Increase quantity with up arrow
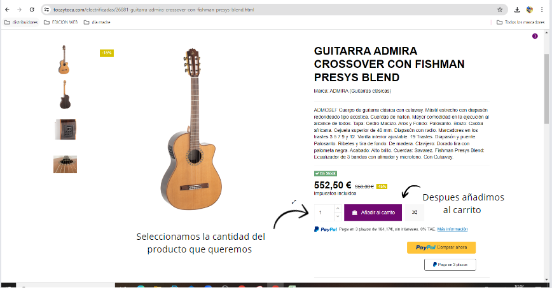Viewport: 552px width, 288px height. pos(338,208)
